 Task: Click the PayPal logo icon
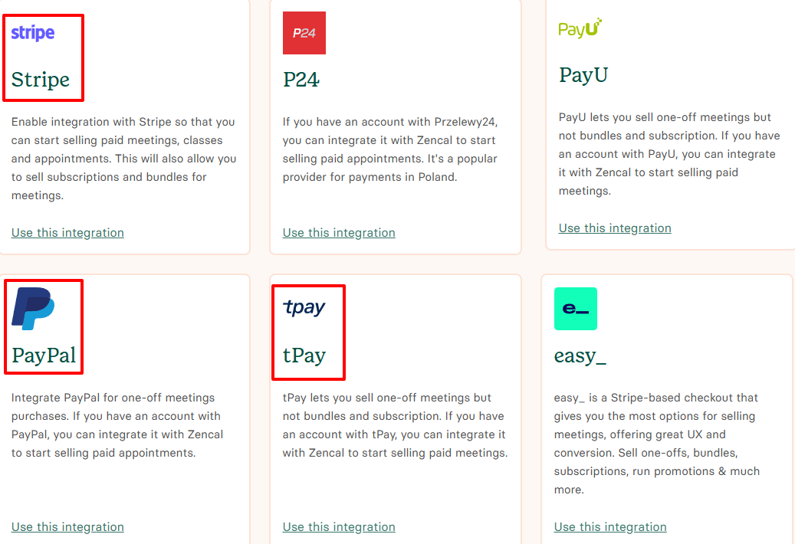point(33,308)
